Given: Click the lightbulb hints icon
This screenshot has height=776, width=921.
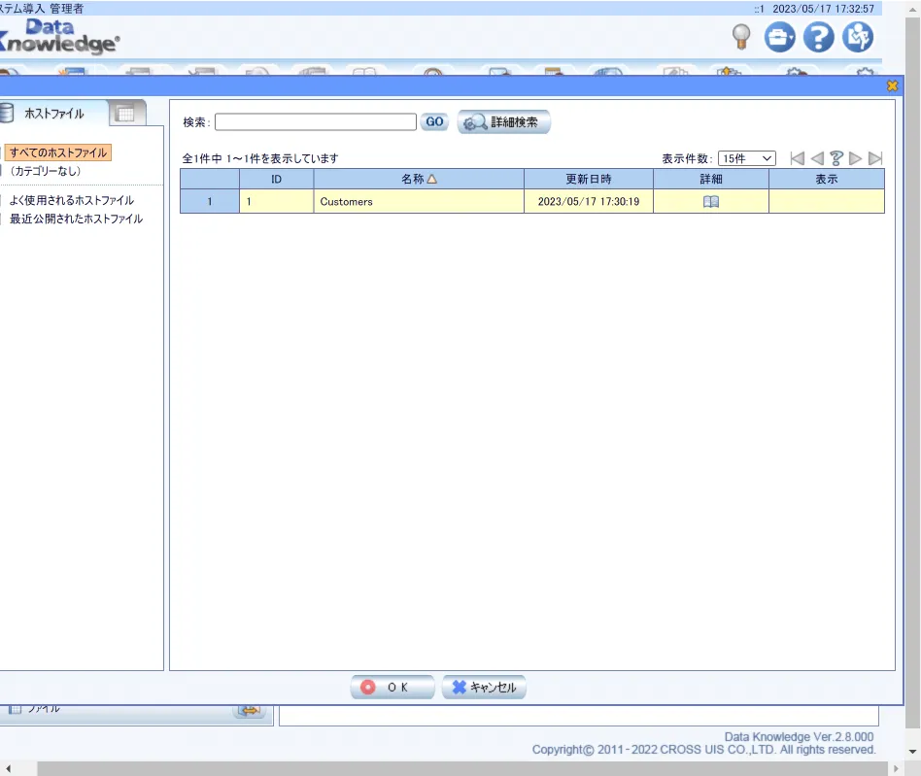Looking at the screenshot, I should (x=742, y=38).
